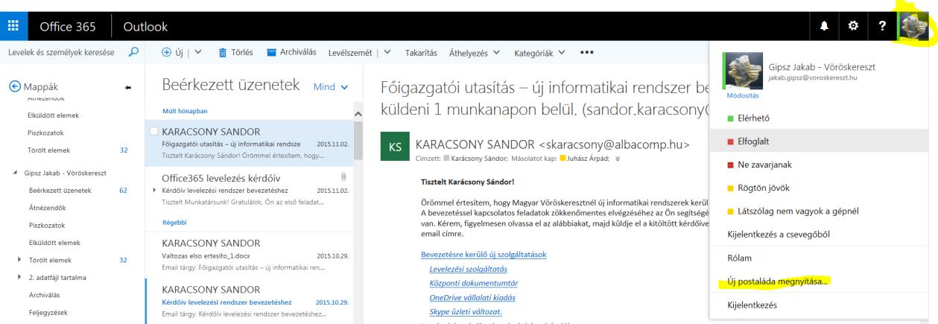Expand the Office365 levelezés kérdőív conversation arrow

click(x=154, y=191)
